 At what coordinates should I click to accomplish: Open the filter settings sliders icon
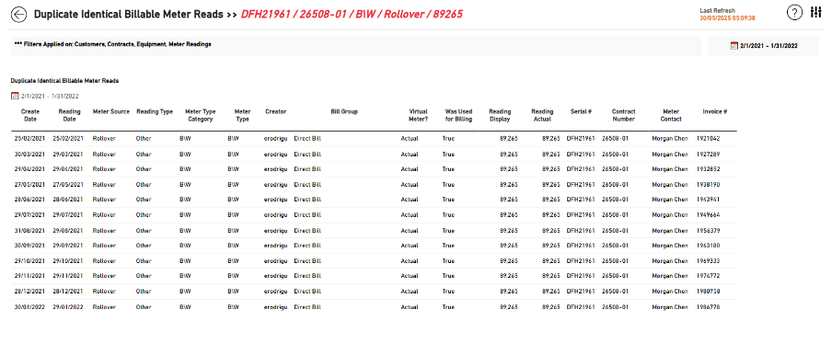coord(816,12)
